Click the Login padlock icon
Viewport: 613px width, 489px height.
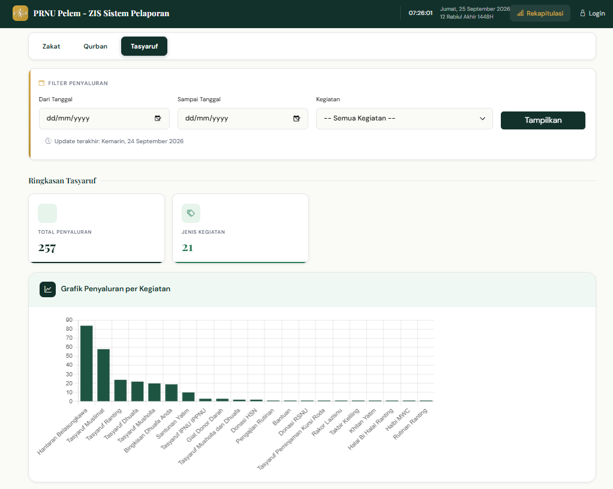pos(582,13)
